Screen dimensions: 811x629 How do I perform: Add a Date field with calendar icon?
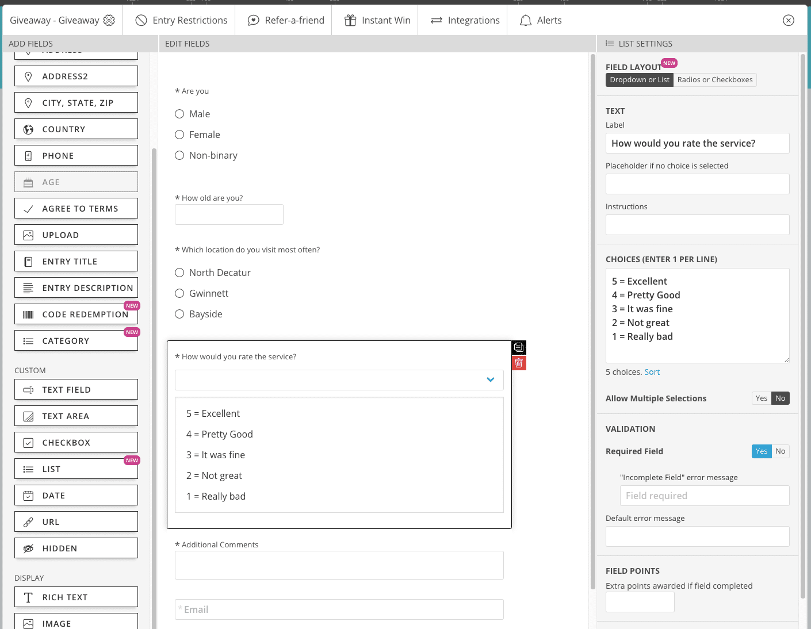coord(76,496)
